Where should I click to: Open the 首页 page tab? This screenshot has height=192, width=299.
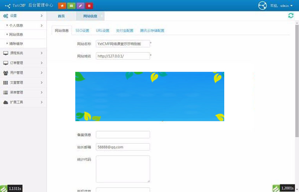coord(61,16)
